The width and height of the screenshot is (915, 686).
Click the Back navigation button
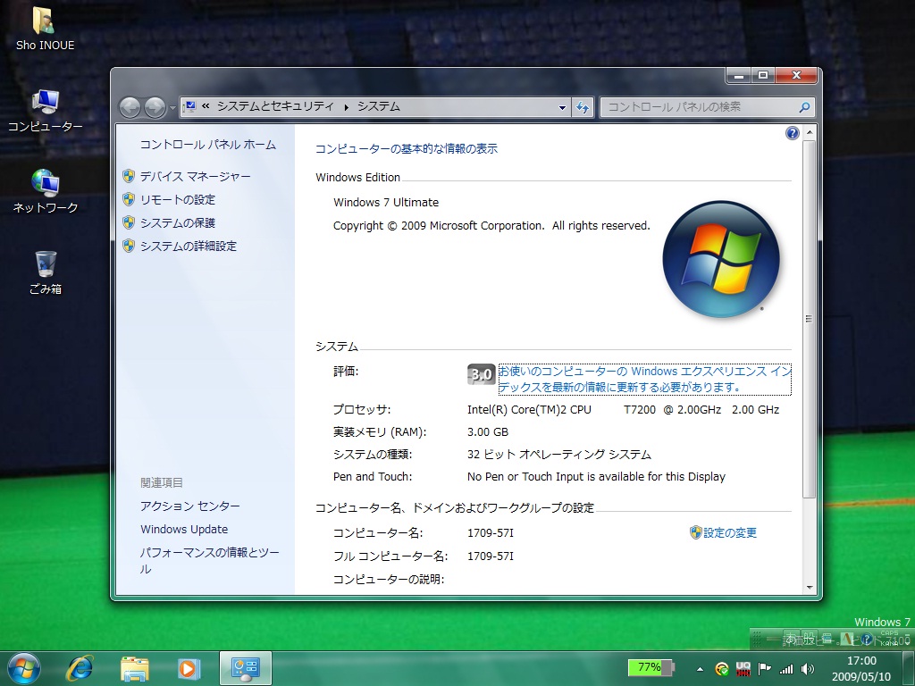click(x=130, y=107)
